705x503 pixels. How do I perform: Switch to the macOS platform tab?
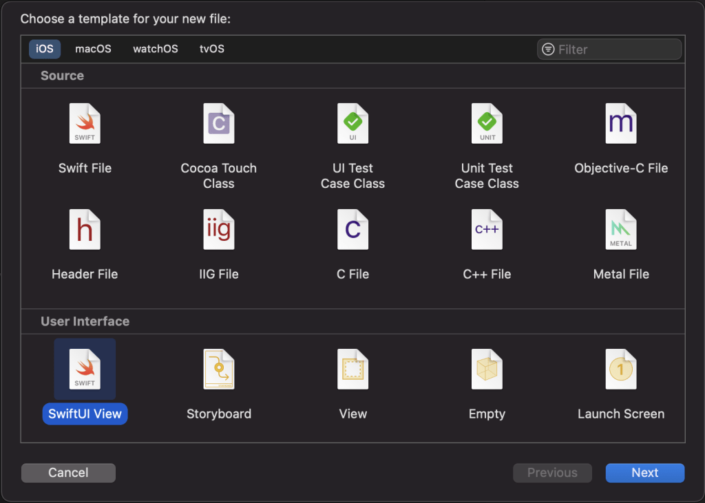pos(93,49)
